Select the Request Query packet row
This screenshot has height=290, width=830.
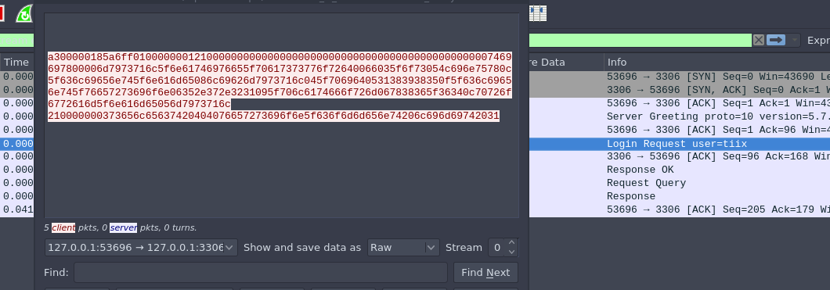coord(679,183)
